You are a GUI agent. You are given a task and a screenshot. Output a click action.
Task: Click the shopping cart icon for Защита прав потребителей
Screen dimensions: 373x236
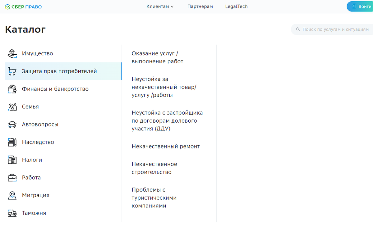[x=12, y=71]
